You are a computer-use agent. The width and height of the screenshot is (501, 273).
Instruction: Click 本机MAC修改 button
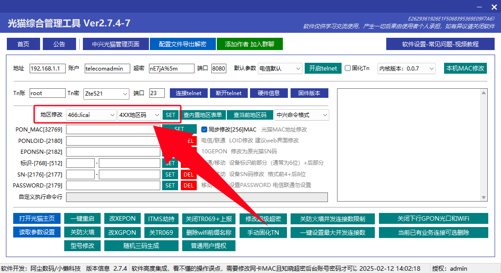465,68
